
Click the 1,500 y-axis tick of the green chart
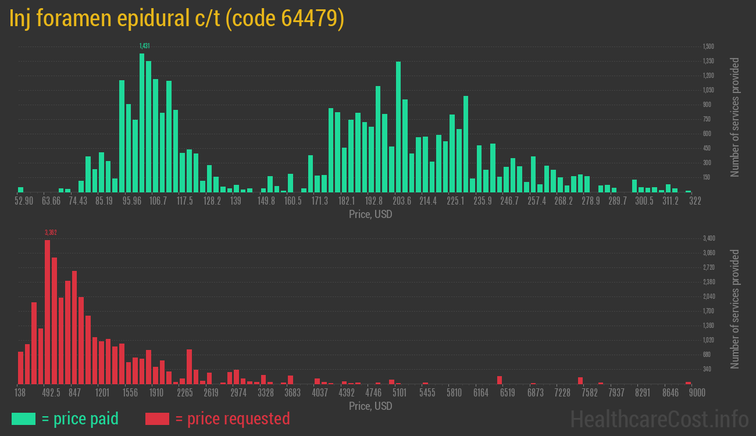(x=708, y=47)
